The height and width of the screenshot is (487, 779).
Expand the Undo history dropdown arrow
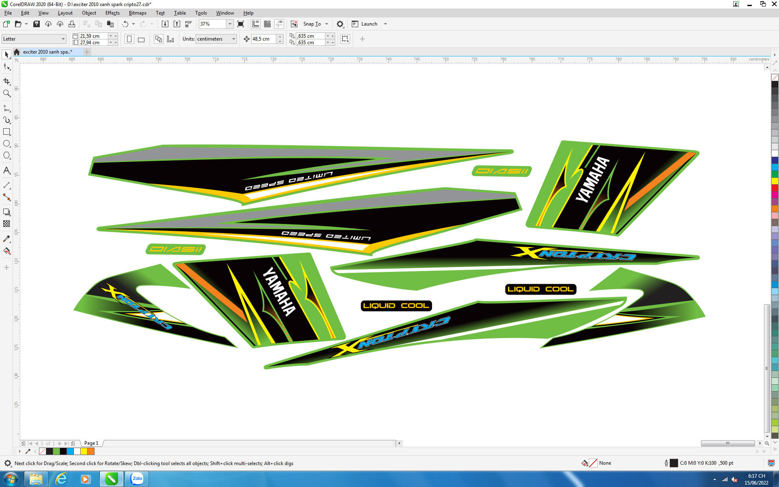pos(133,24)
